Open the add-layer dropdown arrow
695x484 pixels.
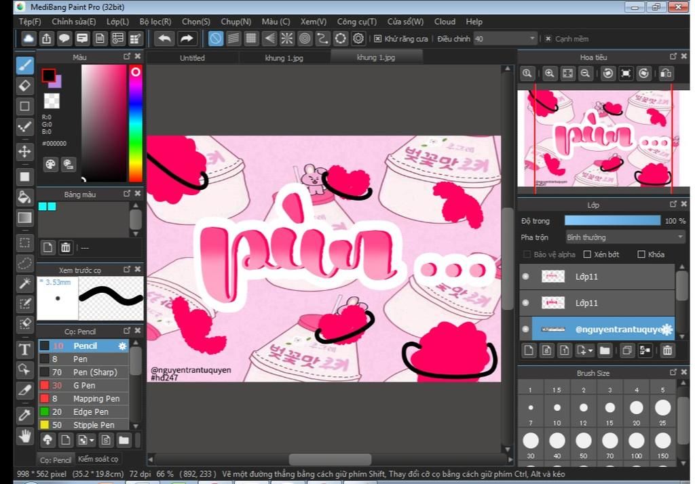(x=591, y=351)
